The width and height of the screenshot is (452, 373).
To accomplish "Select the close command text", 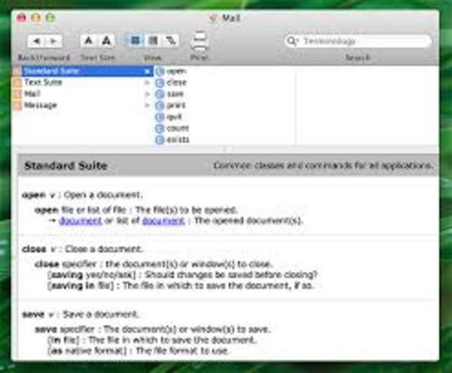I will pos(177,82).
